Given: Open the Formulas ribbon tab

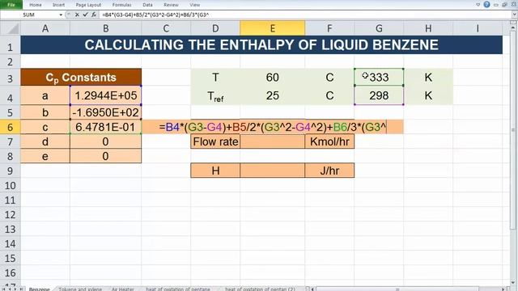Looking at the screenshot, I should [122, 5].
